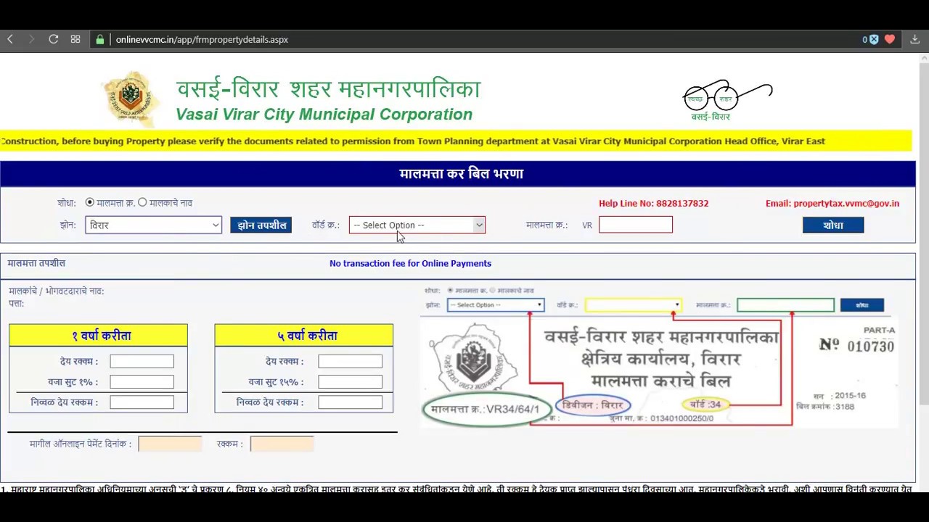929x522 pixels.
Task: Click the ad blocker shield icon
Action: point(874,39)
